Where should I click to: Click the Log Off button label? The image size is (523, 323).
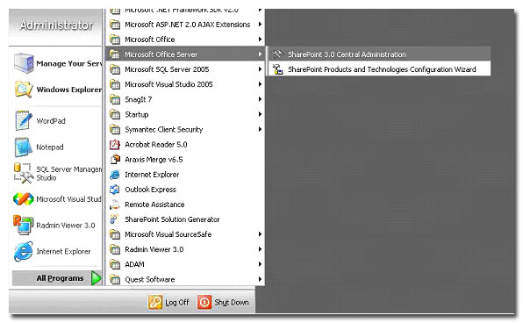click(x=176, y=302)
